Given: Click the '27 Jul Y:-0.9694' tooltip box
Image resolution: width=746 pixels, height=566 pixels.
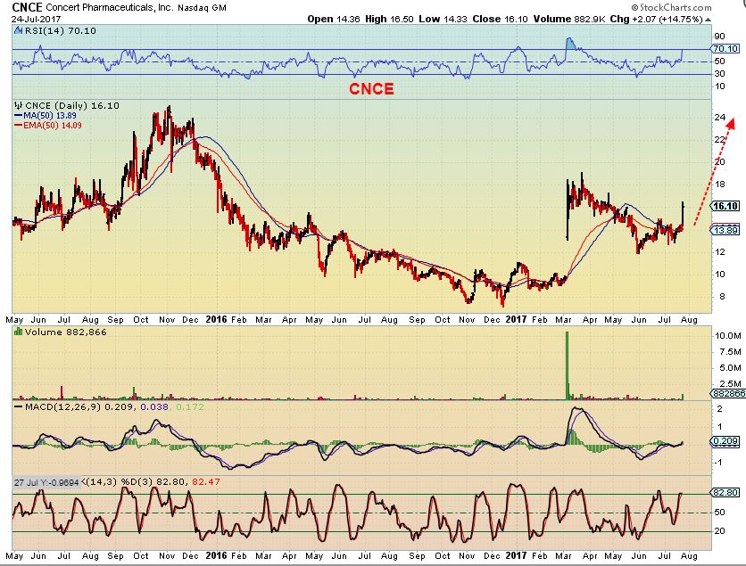Looking at the screenshot, I should (46, 482).
